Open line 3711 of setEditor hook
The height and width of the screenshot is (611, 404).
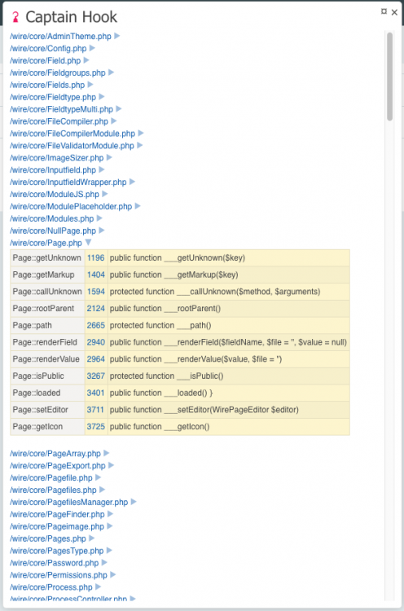pyautogui.click(x=95, y=410)
